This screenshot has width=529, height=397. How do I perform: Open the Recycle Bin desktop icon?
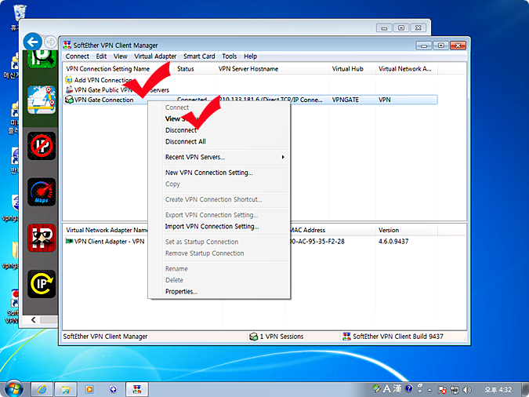point(20,13)
